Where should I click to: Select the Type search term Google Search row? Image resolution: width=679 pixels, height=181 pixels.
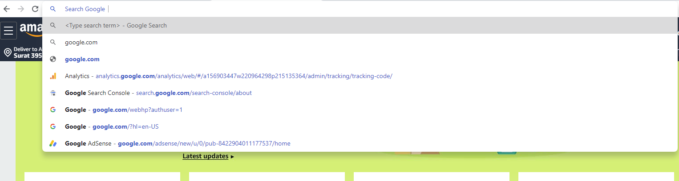360,25
